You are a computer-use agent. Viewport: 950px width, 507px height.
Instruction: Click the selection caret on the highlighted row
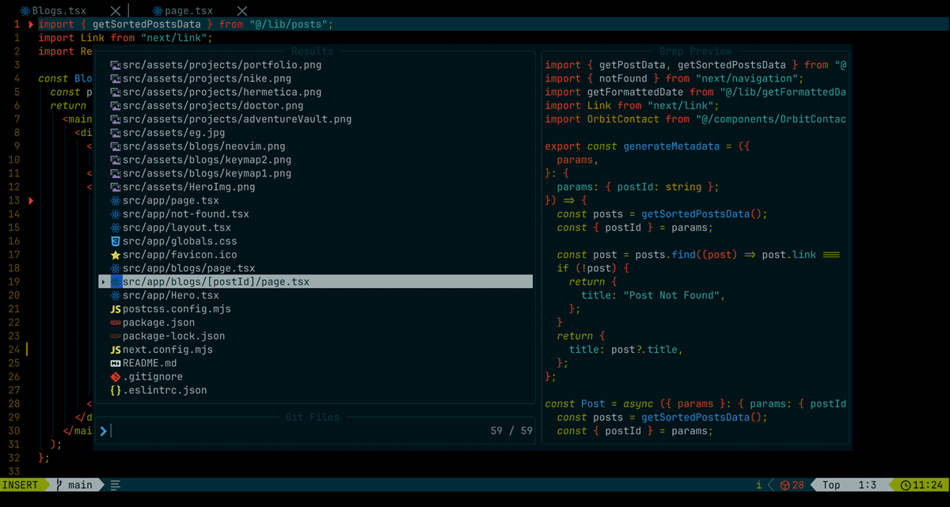[104, 282]
